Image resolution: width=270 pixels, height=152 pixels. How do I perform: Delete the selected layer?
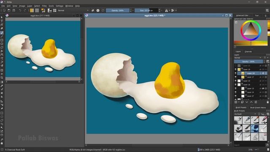[x=268, y=102]
